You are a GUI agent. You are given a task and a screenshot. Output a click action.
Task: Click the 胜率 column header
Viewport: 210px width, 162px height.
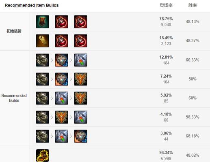coord(193,5)
